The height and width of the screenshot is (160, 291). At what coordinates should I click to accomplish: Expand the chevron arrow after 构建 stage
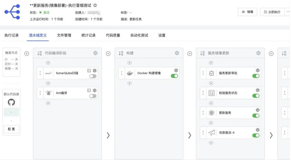coord(190,135)
